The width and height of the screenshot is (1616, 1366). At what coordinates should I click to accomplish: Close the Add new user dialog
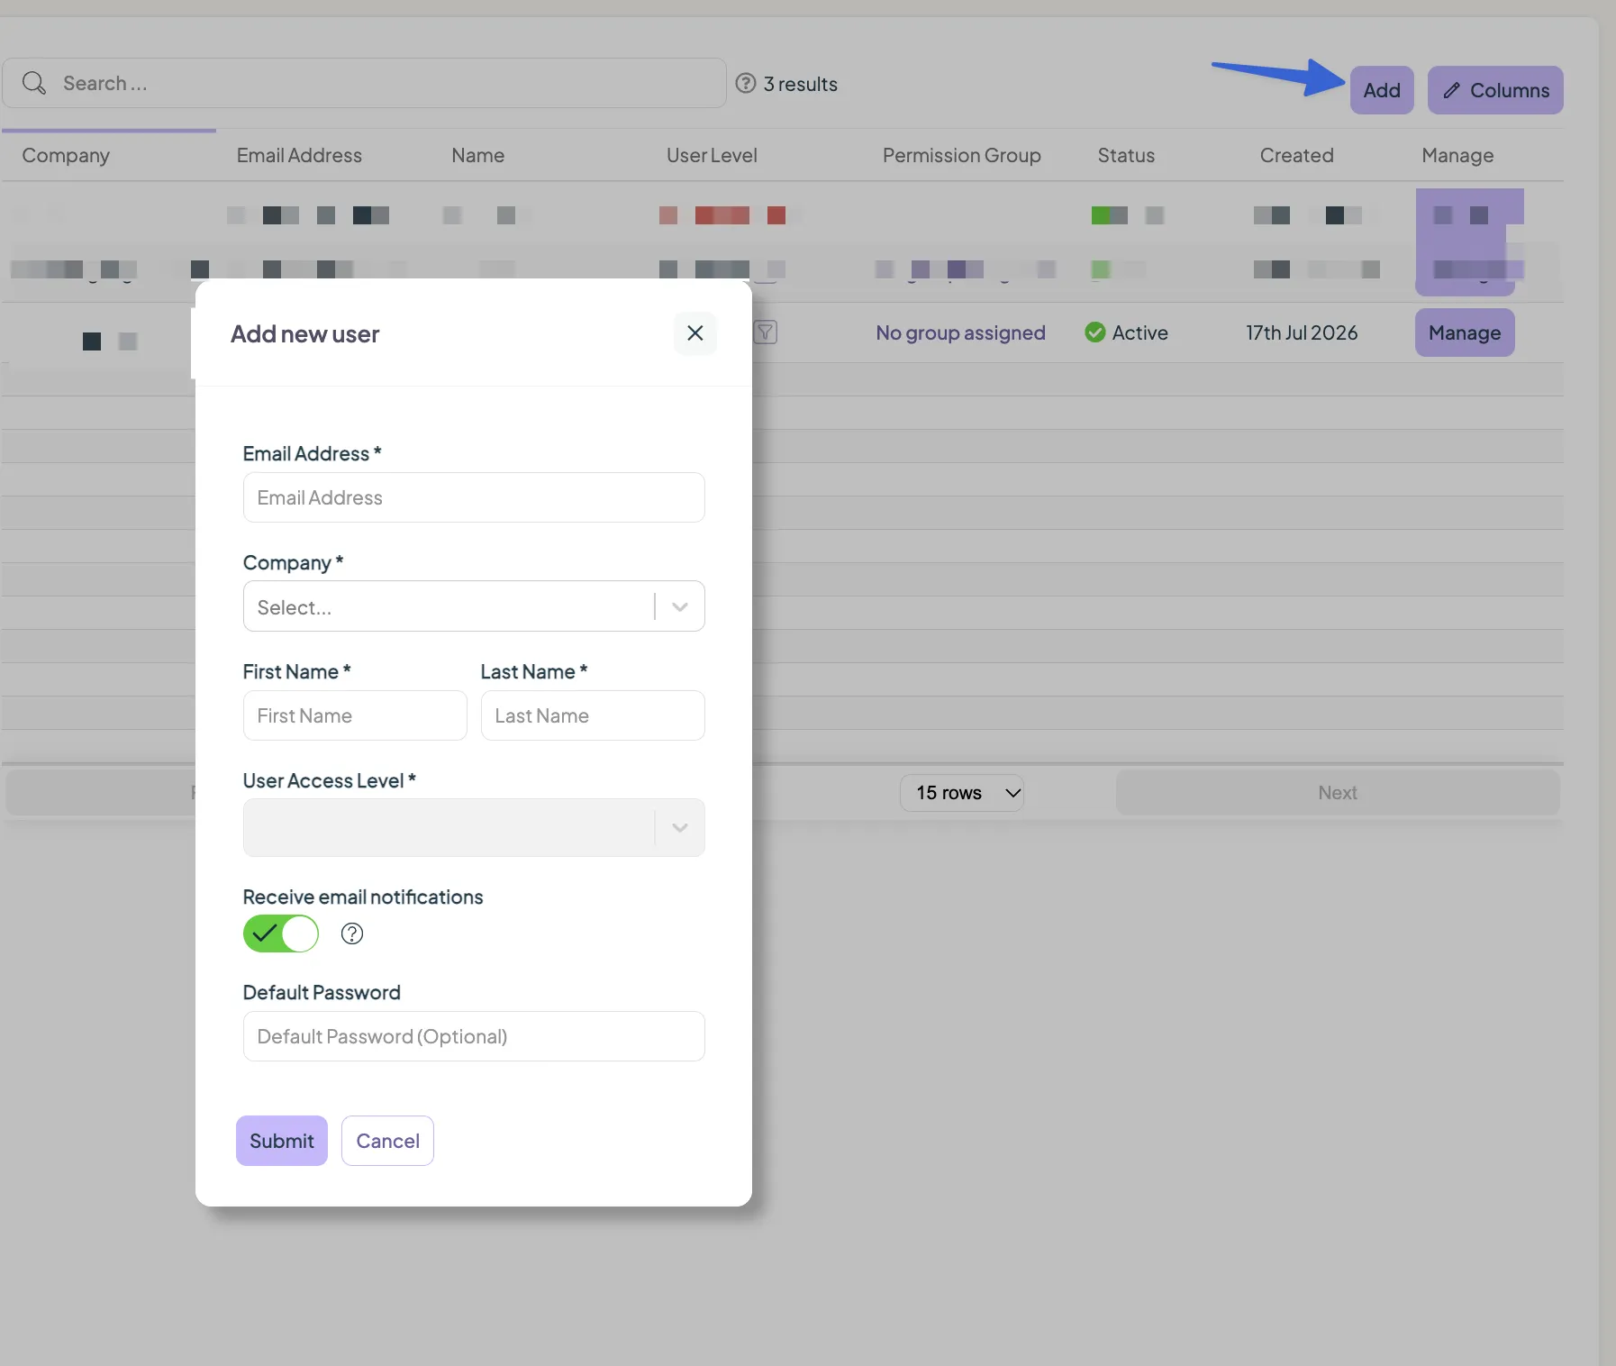[695, 333]
